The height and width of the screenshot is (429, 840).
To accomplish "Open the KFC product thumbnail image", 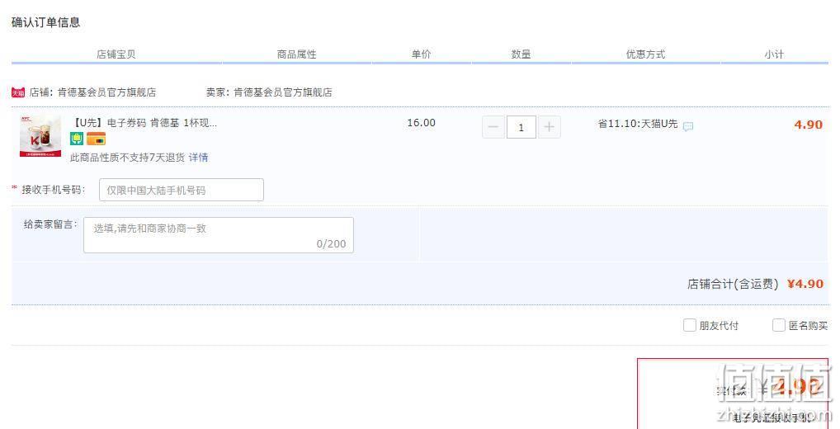I will coord(40,136).
